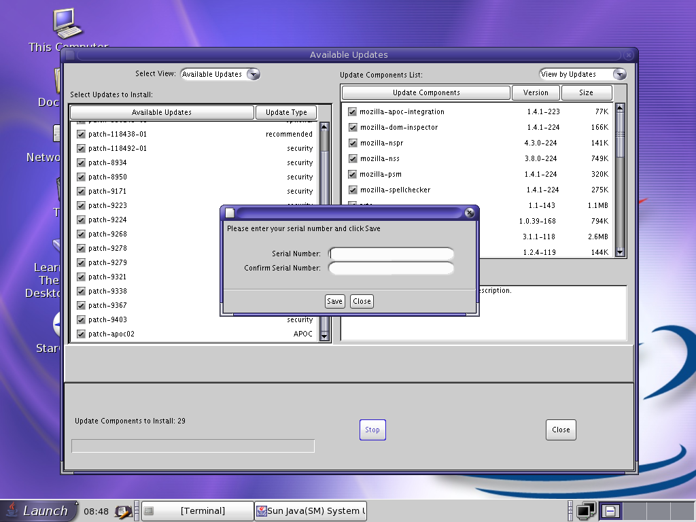696x522 pixels.
Task: Click the Available Updates window menu icon
Action: (x=70, y=55)
